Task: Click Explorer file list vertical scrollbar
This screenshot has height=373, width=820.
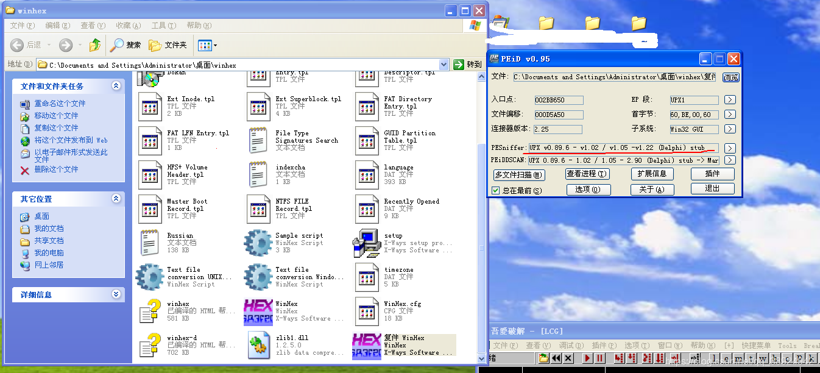Action: [x=482, y=216]
